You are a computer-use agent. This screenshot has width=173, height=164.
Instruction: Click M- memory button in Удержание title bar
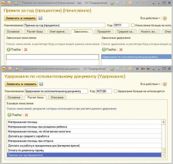point(149,69)
